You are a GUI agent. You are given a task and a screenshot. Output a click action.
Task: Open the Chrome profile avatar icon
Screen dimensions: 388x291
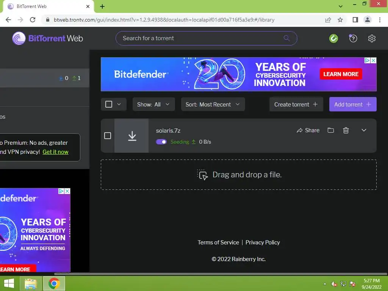click(x=368, y=20)
